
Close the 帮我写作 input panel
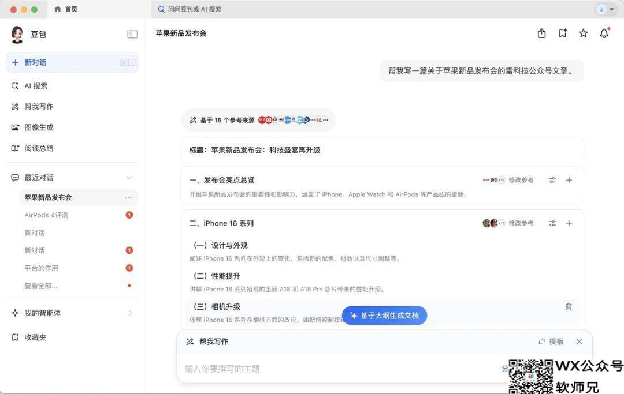pyautogui.click(x=579, y=342)
